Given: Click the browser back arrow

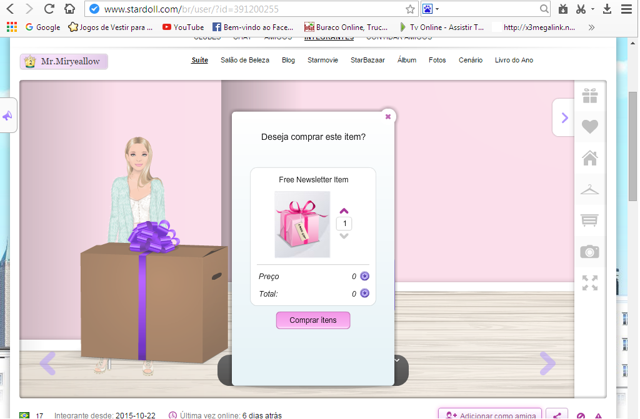Looking at the screenshot, I should pyautogui.click(x=11, y=9).
